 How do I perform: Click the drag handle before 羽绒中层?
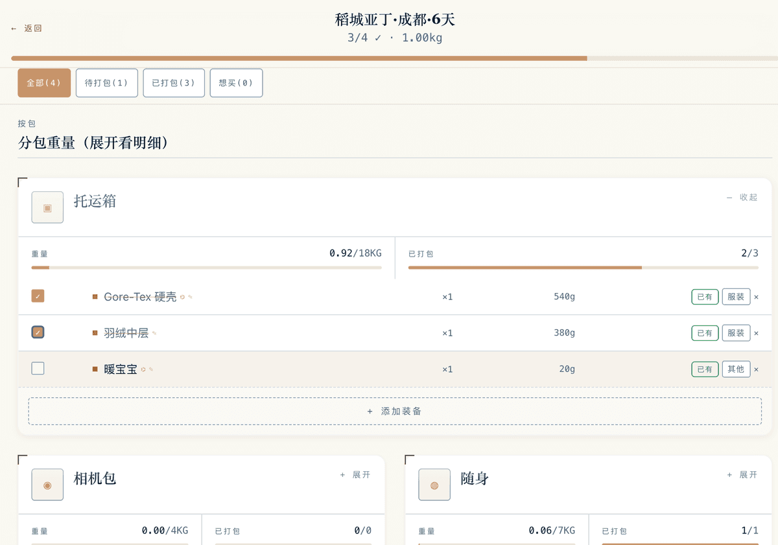95,333
